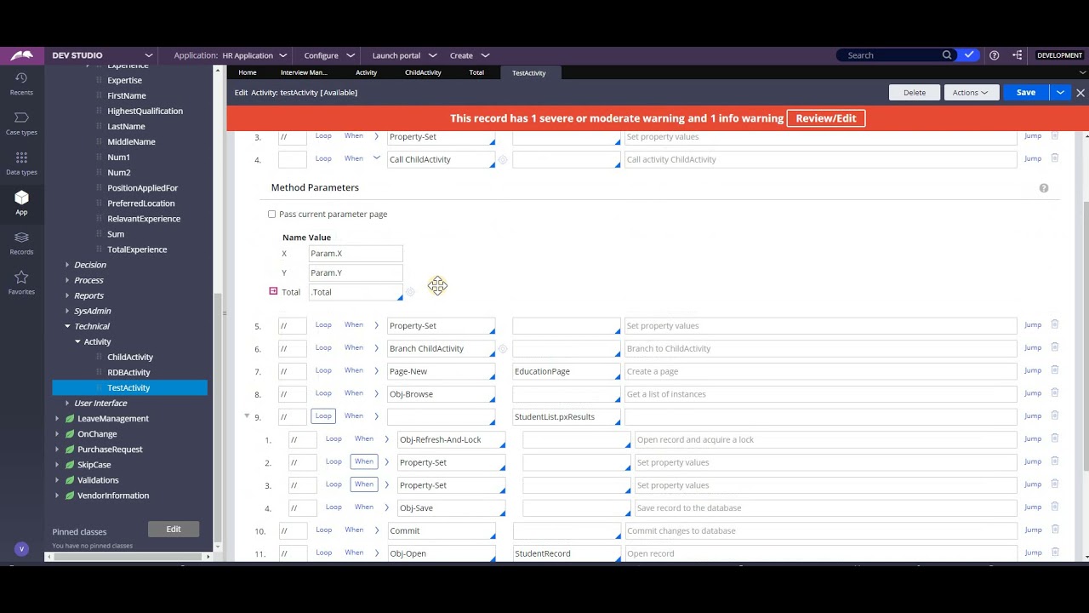
Task: Toggle the When condition on sub-step 2 Property-Set
Action: [364, 461]
